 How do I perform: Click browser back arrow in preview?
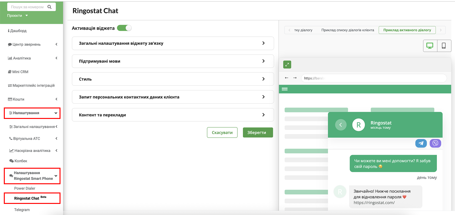[287, 78]
